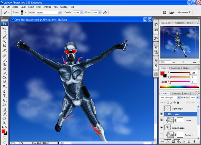Select the Notes tool
Image resolution: width=201 pixels, height=145 pixels.
click(4, 110)
